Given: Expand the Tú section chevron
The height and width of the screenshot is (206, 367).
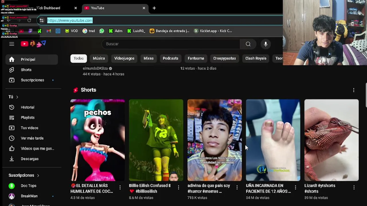Looking at the screenshot, I should 17,97.
